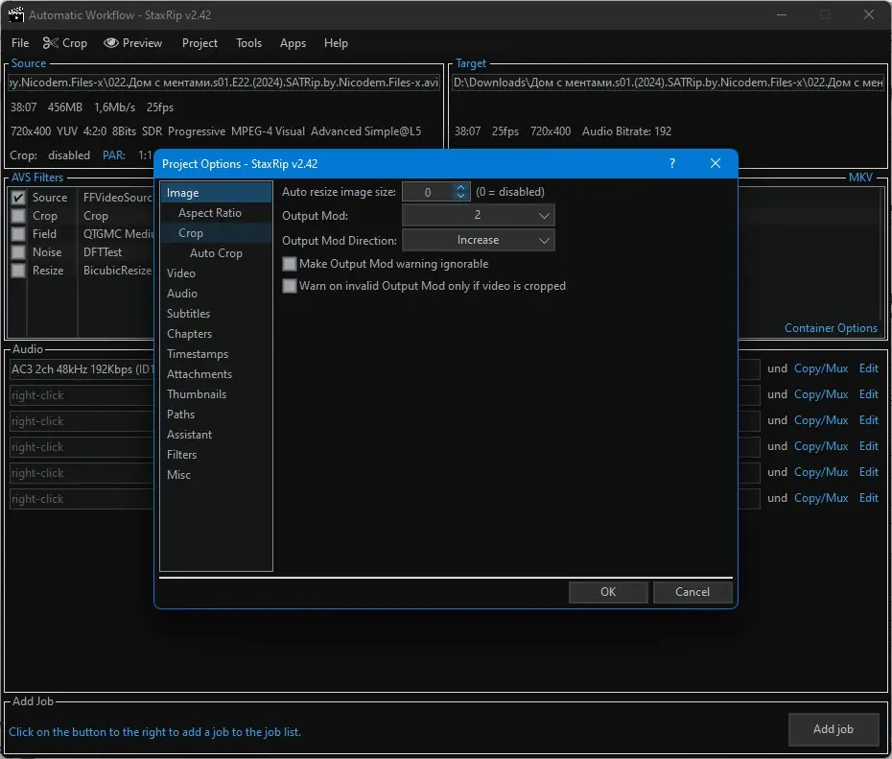Open the Tools menu
The image size is (892, 759).
[x=248, y=43]
